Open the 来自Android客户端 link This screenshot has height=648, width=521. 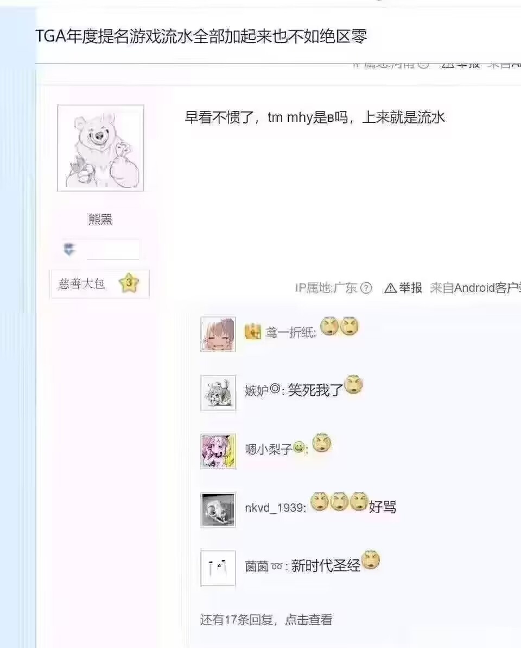coord(475,288)
